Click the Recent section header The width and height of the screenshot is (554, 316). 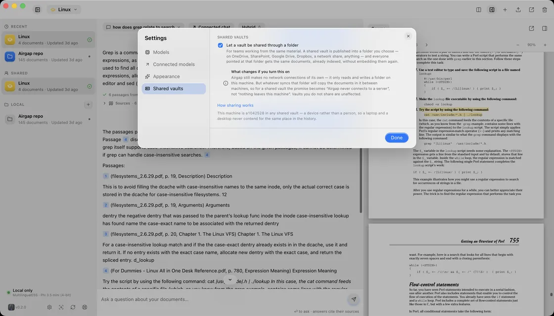tap(19, 27)
